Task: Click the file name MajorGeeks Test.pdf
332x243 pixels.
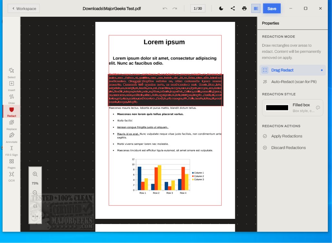Action: tap(112, 9)
